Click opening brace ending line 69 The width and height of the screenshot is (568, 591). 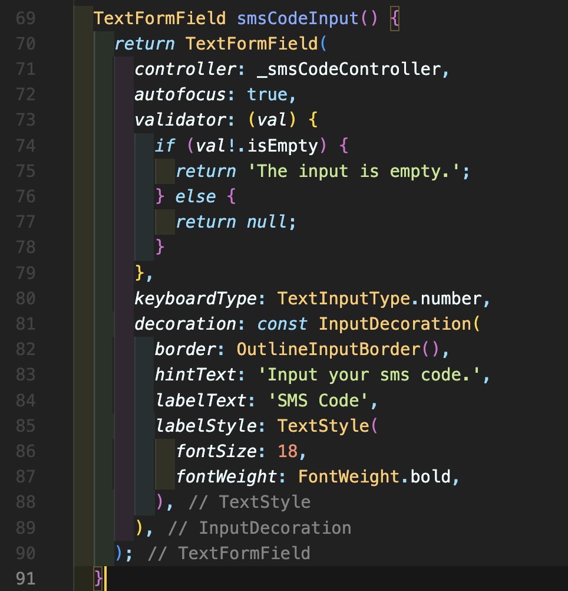coord(394,18)
